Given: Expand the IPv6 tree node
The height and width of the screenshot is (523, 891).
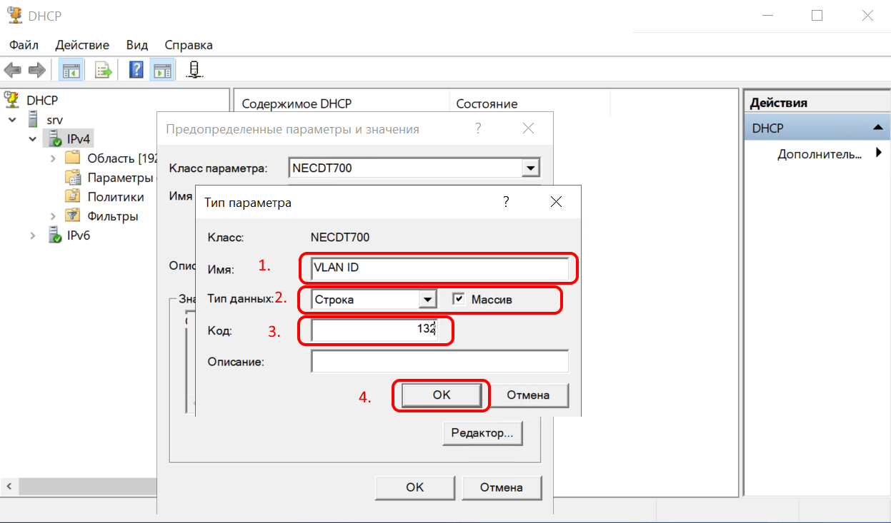Looking at the screenshot, I should [x=33, y=235].
